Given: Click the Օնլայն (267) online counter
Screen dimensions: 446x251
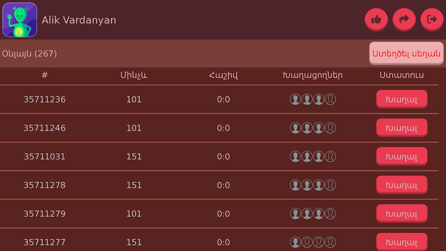Looking at the screenshot, I should point(29,54).
